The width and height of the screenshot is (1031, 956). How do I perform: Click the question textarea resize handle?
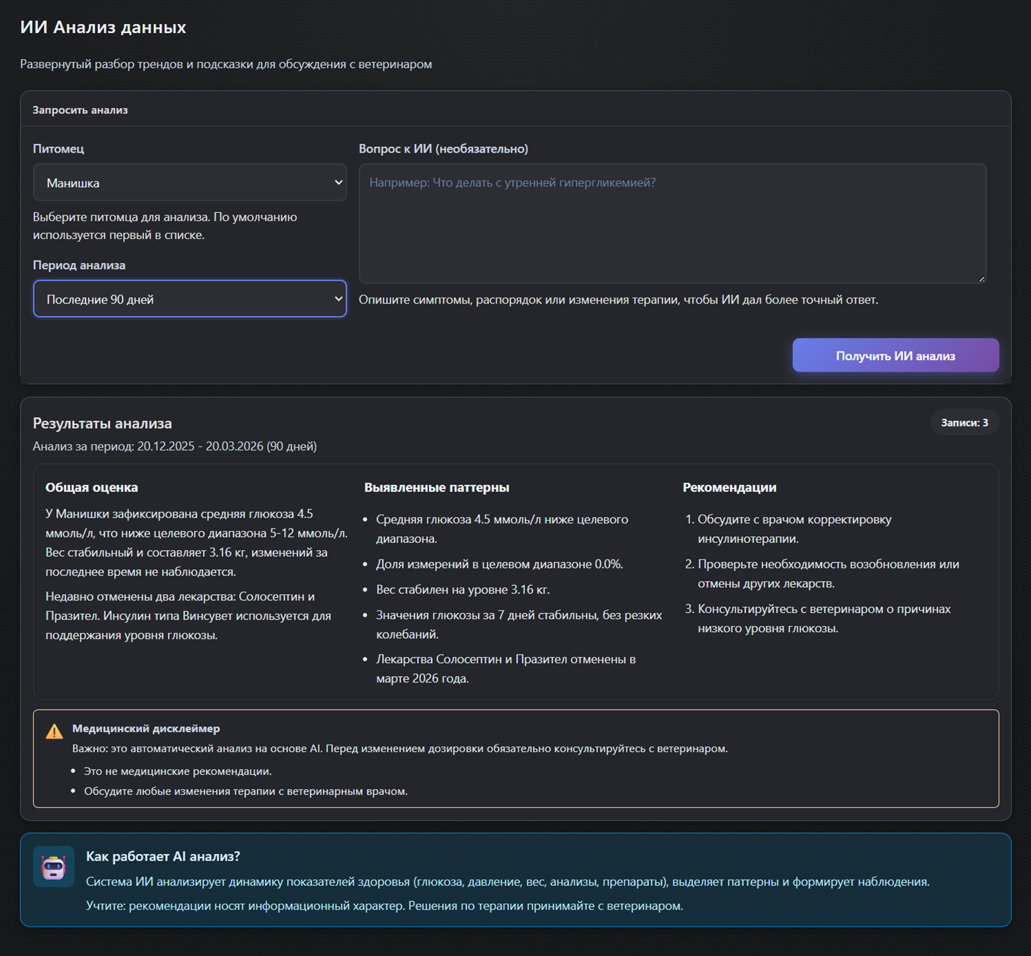click(981, 279)
